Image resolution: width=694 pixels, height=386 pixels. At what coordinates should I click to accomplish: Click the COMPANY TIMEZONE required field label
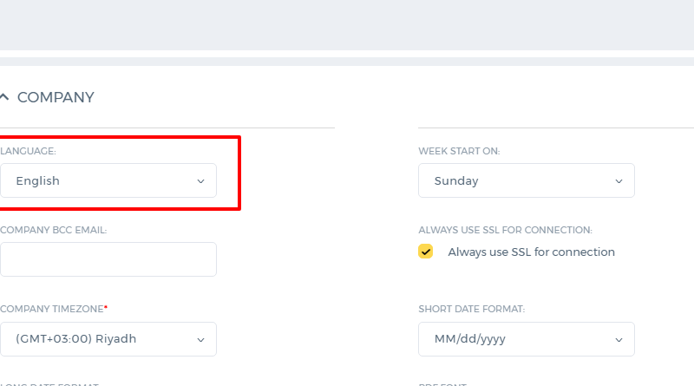tap(54, 309)
